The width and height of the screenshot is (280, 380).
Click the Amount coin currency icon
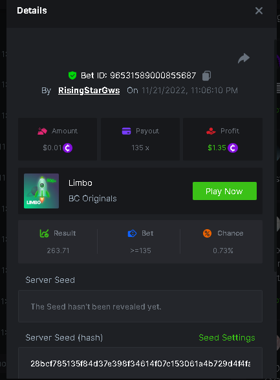(68, 148)
